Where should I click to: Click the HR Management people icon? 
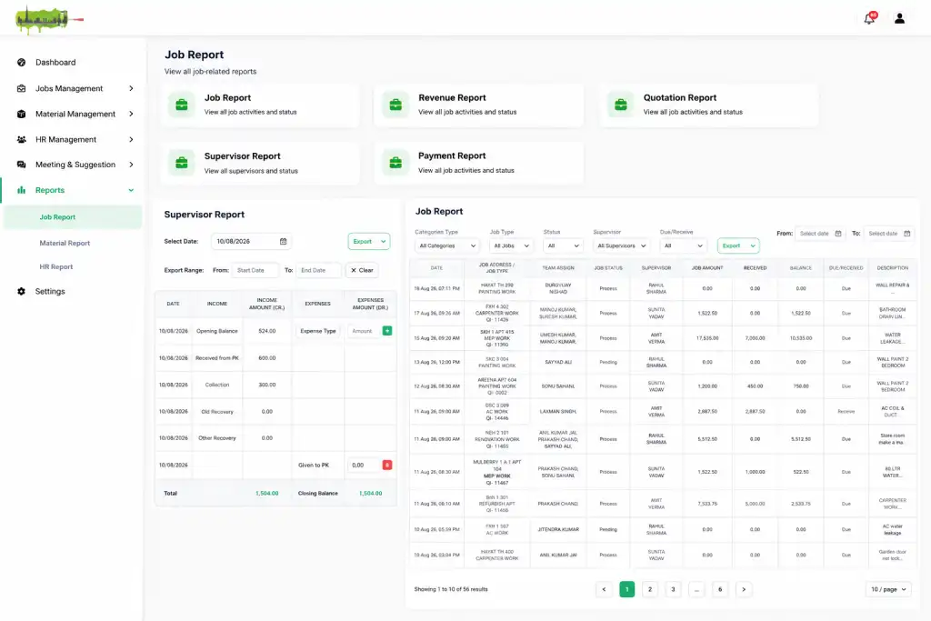pos(22,139)
